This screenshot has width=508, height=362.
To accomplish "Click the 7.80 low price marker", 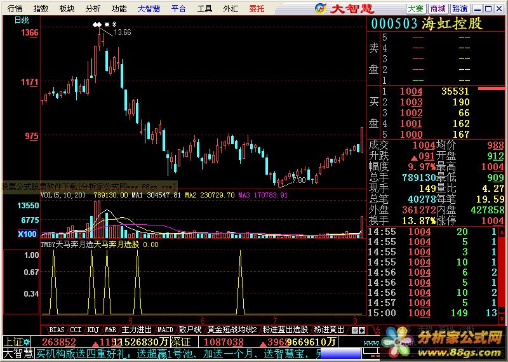I will [x=298, y=180].
